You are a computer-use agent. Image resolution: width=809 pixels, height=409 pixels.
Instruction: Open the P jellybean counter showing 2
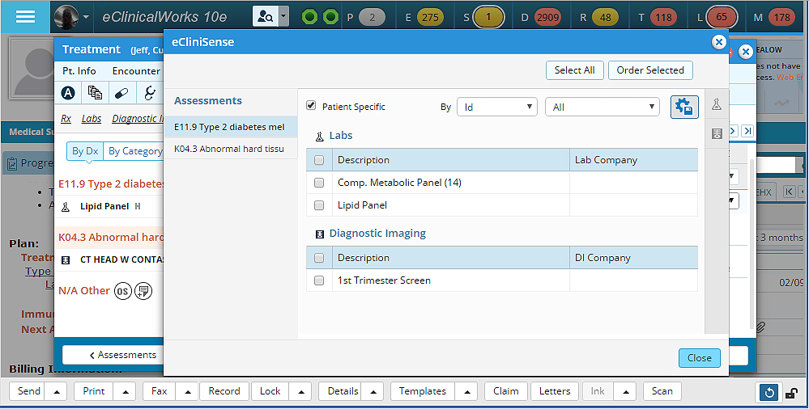coord(372,18)
